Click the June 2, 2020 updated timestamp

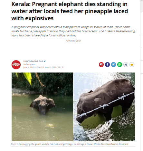(44, 67)
